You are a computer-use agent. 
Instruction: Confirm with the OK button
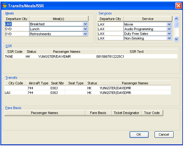[x=139, y=135]
